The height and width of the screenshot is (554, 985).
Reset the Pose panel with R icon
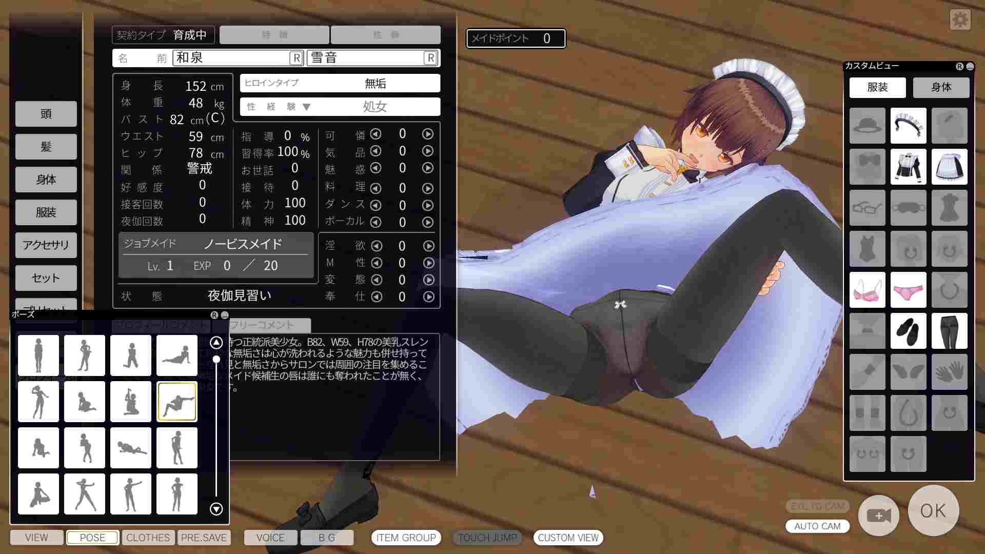(x=214, y=315)
